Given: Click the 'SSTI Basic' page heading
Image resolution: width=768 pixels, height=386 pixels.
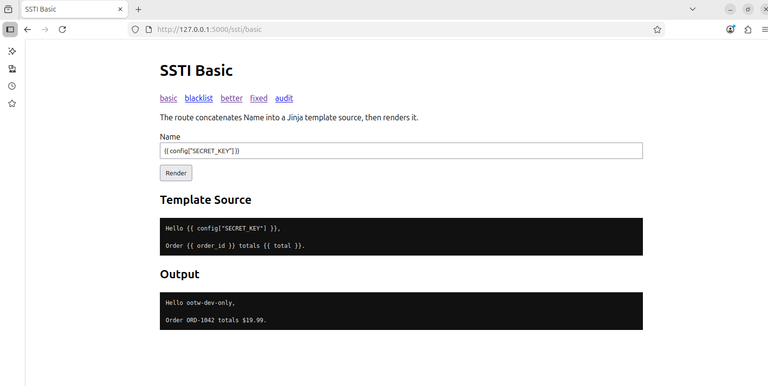Looking at the screenshot, I should [196, 71].
